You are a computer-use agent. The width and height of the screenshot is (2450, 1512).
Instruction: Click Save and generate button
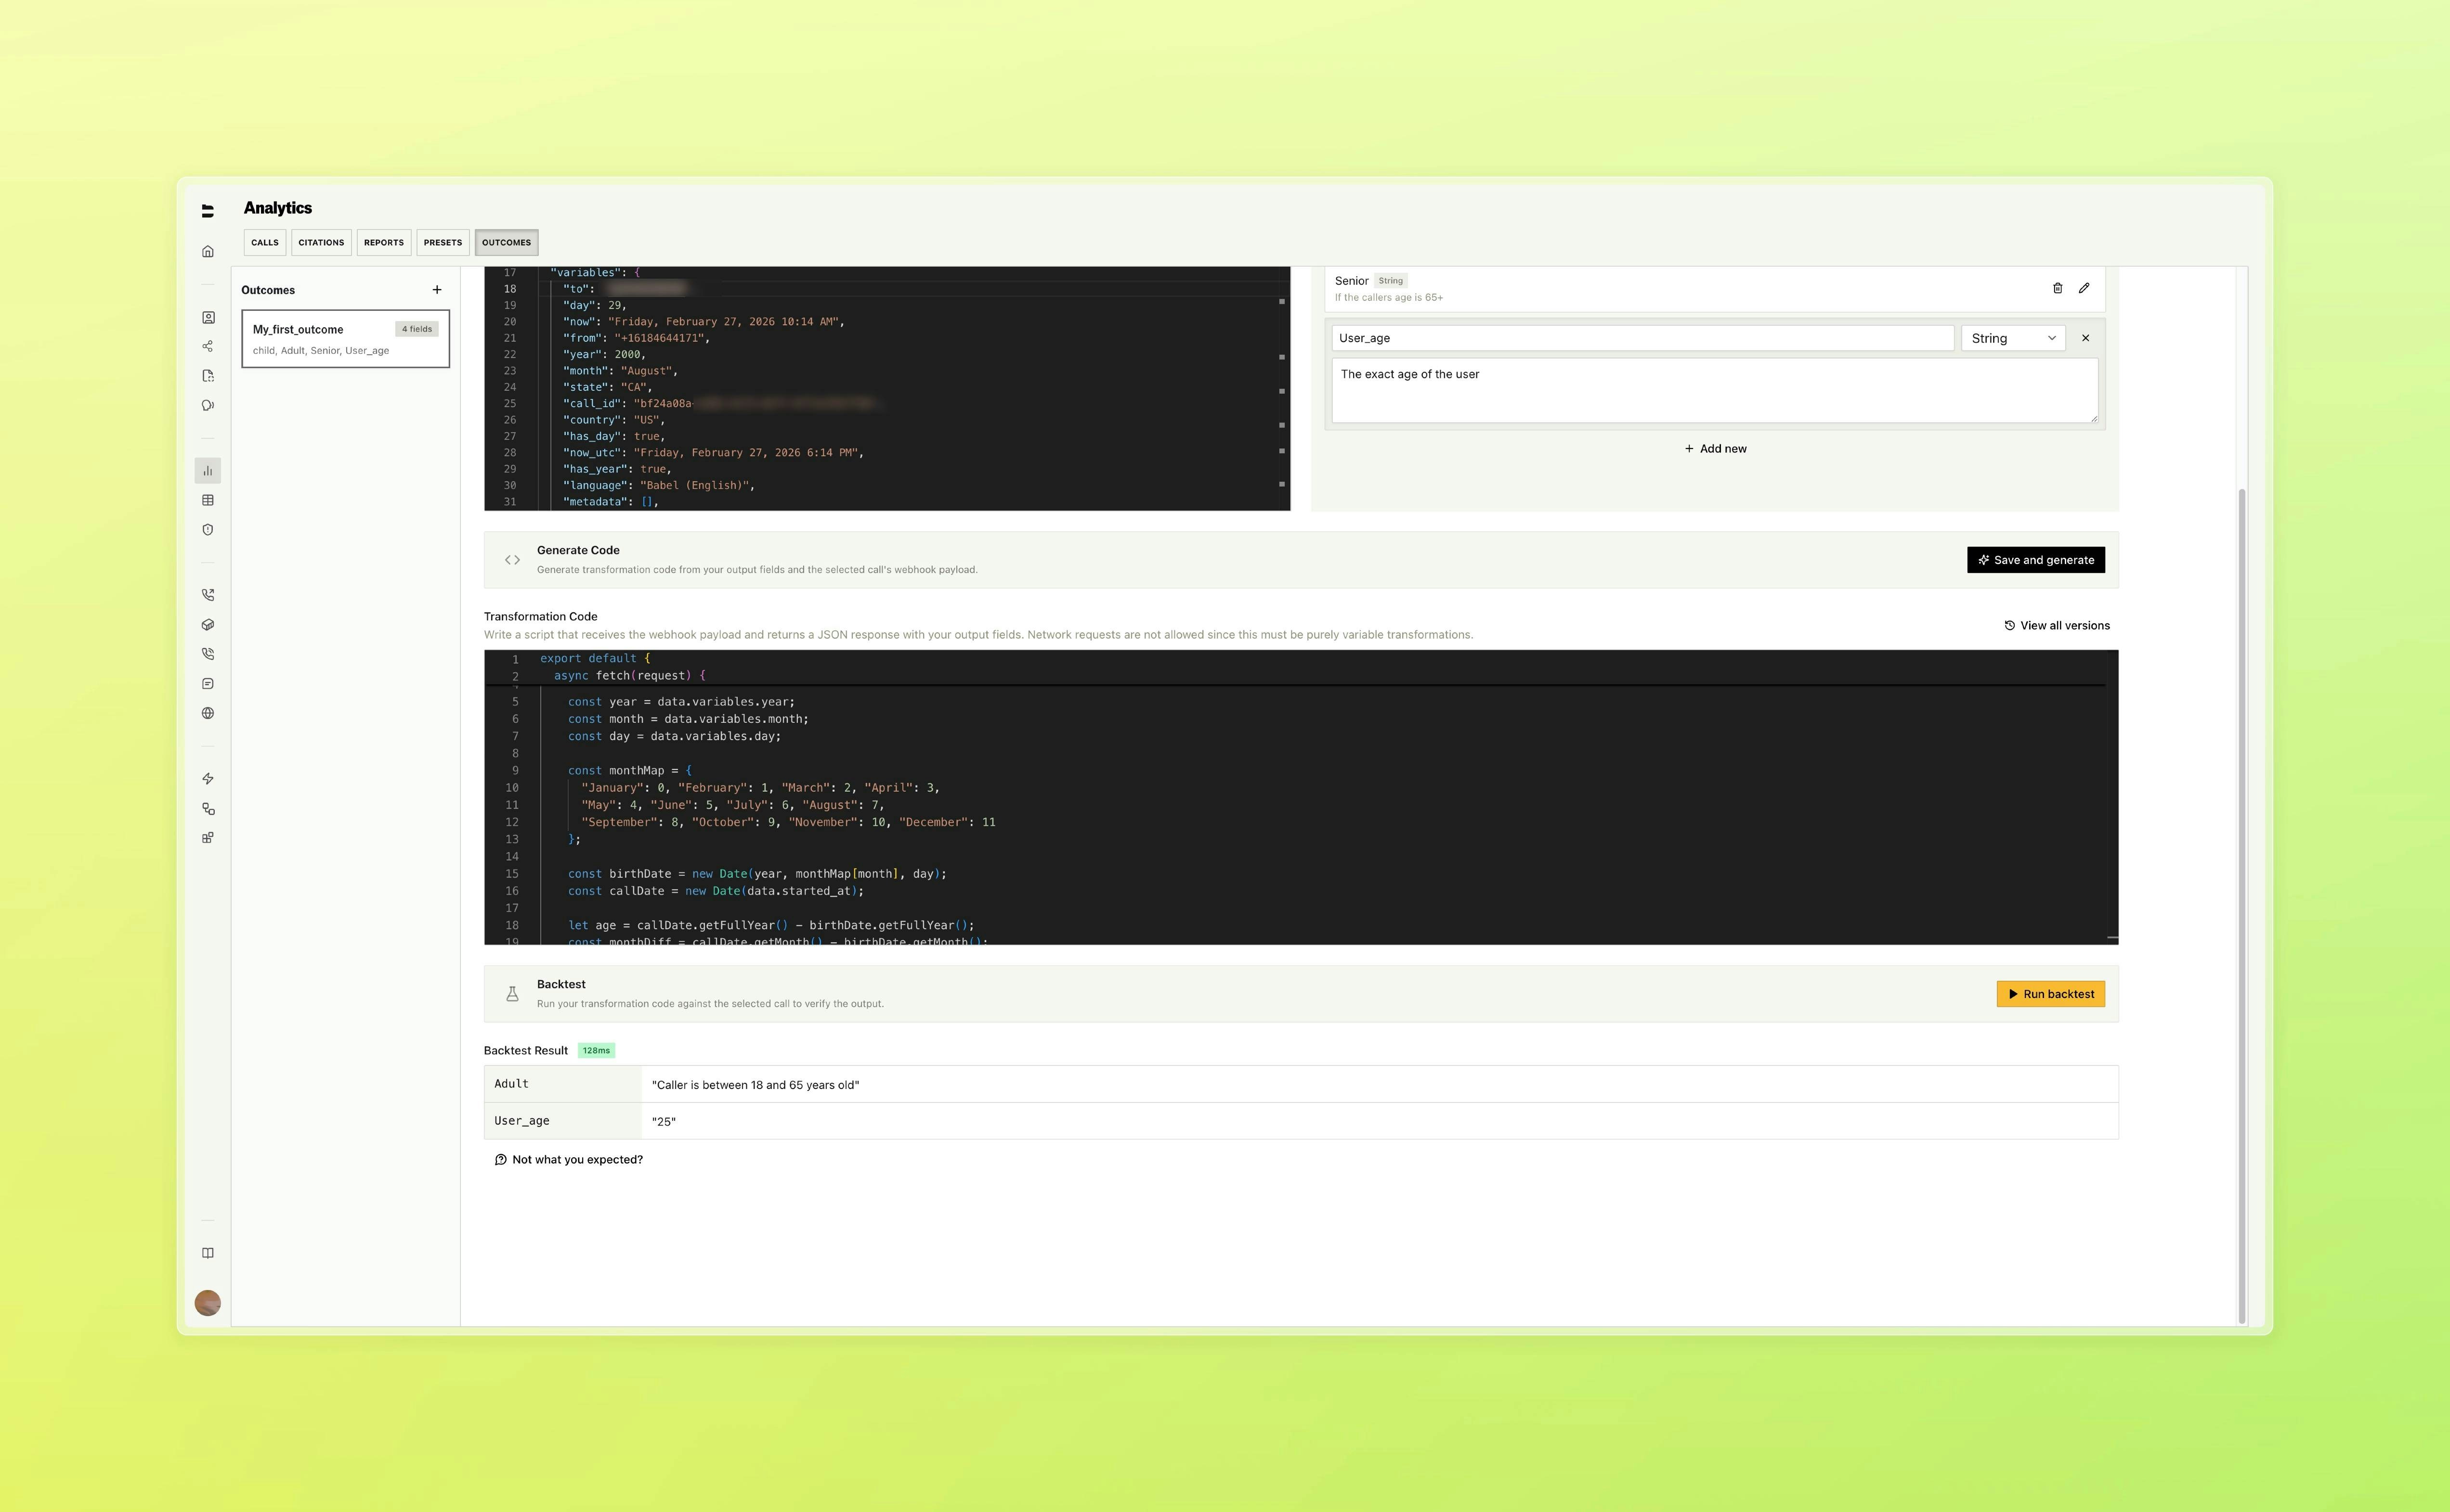pyautogui.click(x=2035, y=560)
